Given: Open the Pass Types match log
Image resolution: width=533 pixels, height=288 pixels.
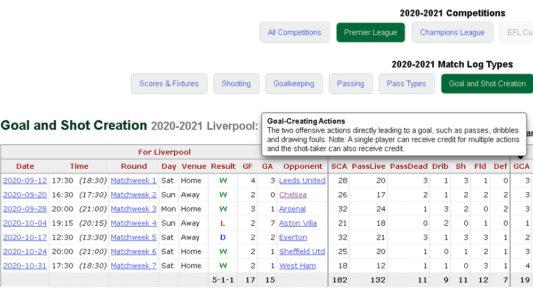Looking at the screenshot, I should 407,84.
